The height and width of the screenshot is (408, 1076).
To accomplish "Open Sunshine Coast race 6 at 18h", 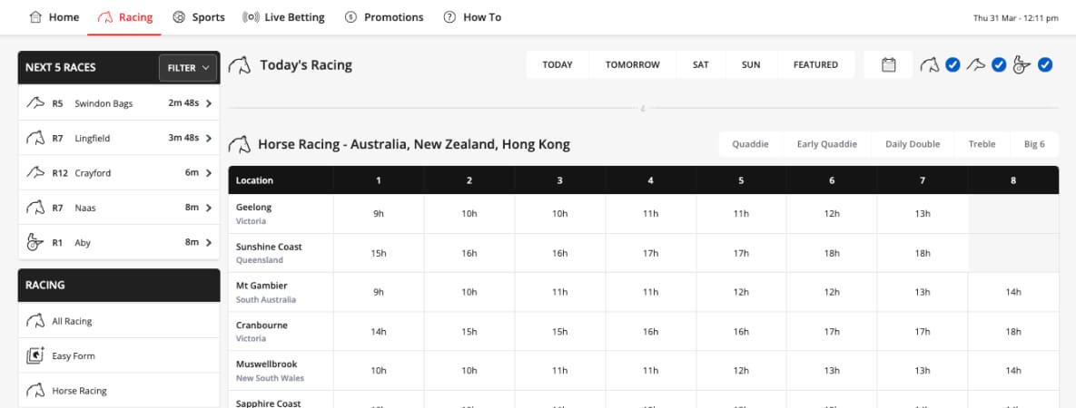I will 832,253.
